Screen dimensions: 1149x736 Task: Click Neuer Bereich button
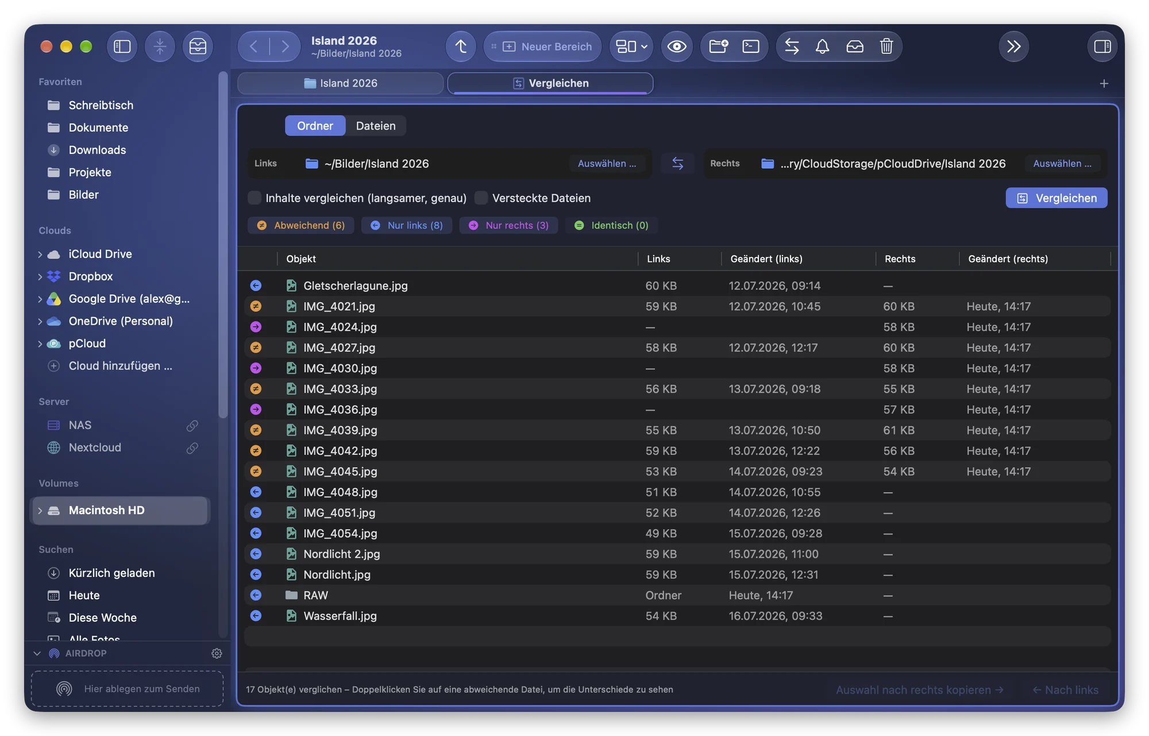(543, 47)
